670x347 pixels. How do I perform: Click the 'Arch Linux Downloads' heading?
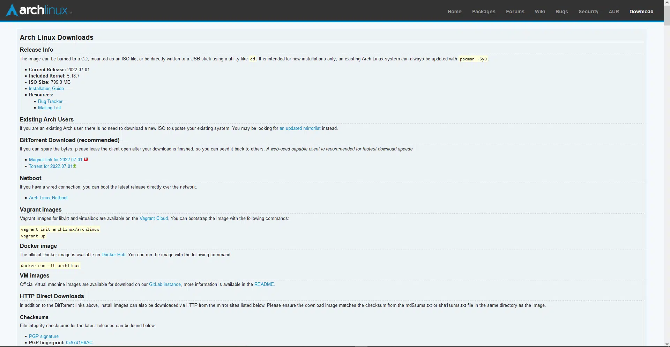point(57,37)
